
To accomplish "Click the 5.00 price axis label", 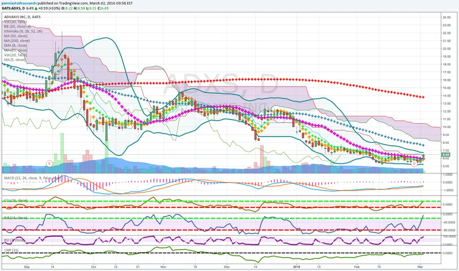I will [x=447, y=166].
